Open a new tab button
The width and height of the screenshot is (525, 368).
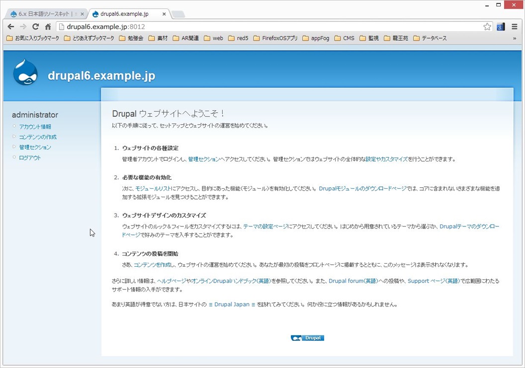(178, 14)
